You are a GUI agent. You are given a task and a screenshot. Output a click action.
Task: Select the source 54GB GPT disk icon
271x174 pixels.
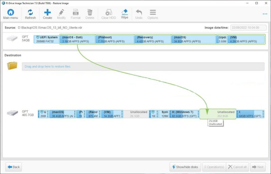(12, 38)
